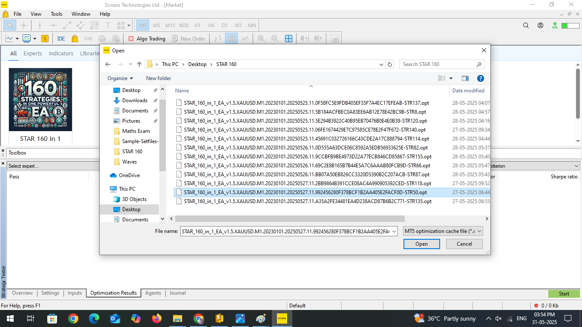Open the virtual hosting cloud icon
582x327 pixels.
[x=102, y=38]
